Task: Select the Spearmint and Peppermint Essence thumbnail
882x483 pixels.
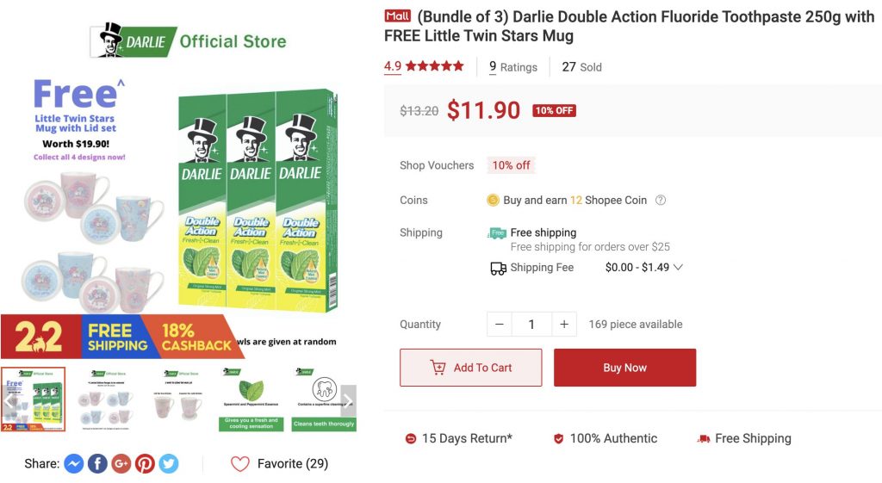Action: (x=251, y=400)
